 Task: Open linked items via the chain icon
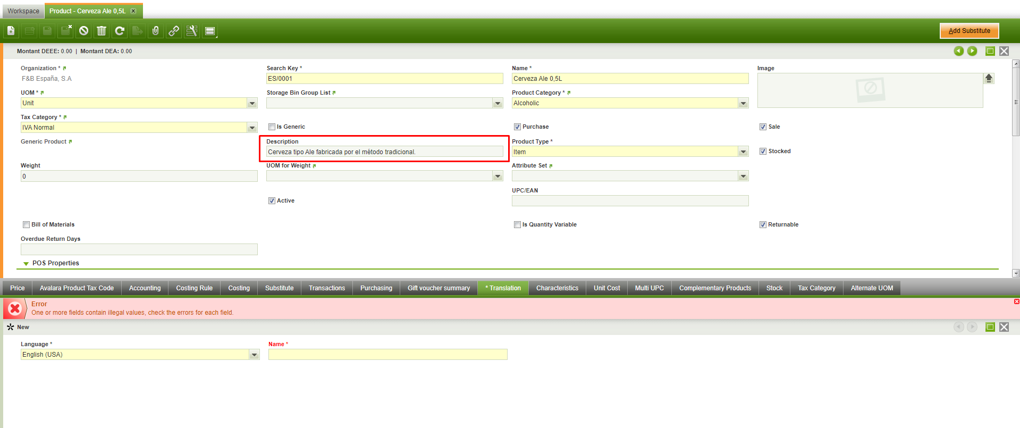[x=174, y=31]
